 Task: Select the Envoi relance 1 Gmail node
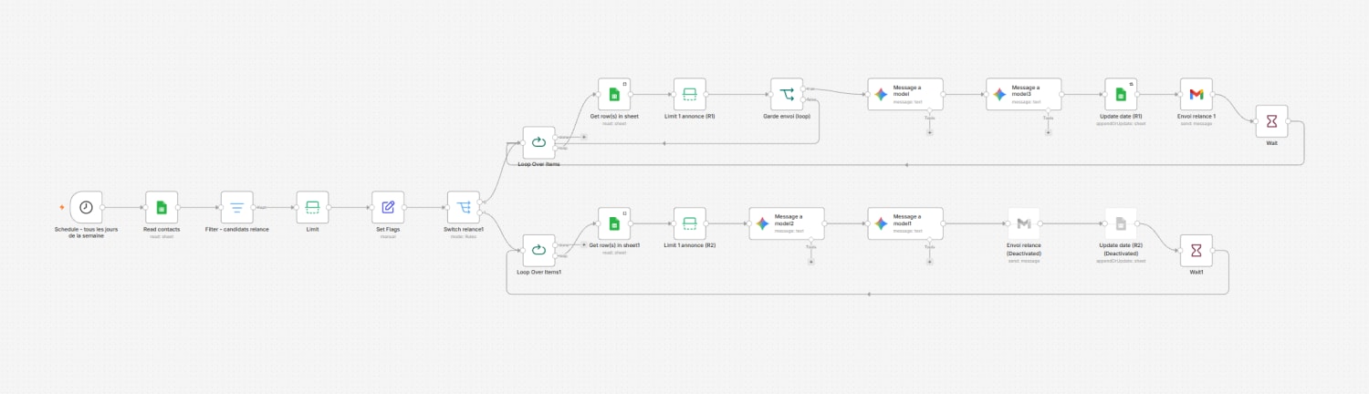1197,94
